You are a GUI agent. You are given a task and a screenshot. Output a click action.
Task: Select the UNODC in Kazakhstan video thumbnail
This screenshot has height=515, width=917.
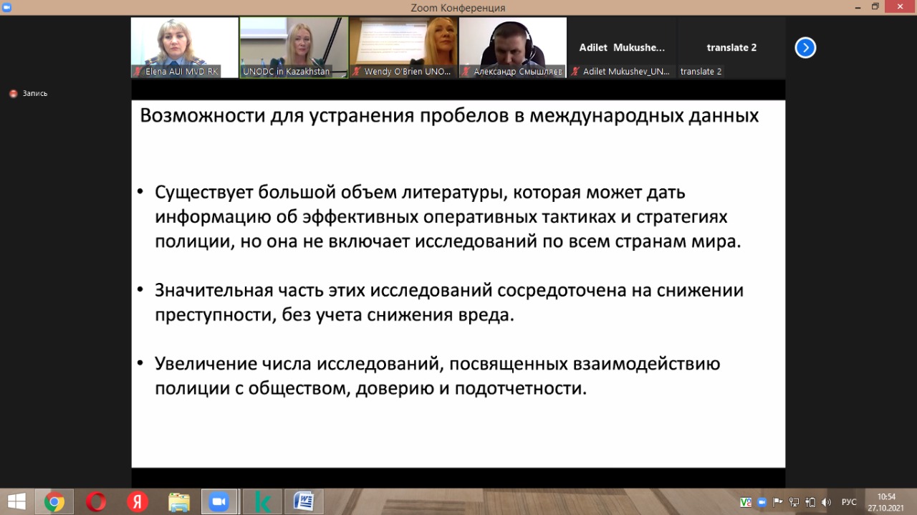pyautogui.click(x=294, y=47)
